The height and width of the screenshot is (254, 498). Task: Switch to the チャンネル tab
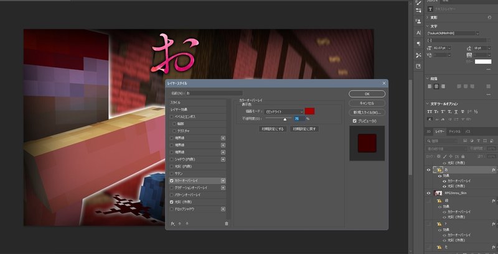454,132
